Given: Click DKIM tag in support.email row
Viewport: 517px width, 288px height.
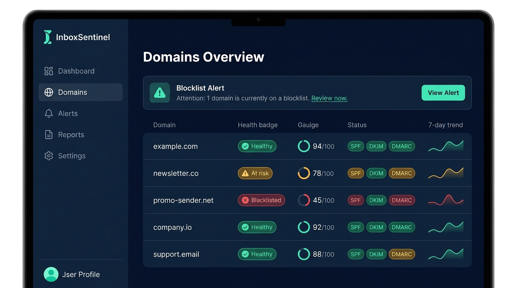Looking at the screenshot, I should (x=376, y=254).
